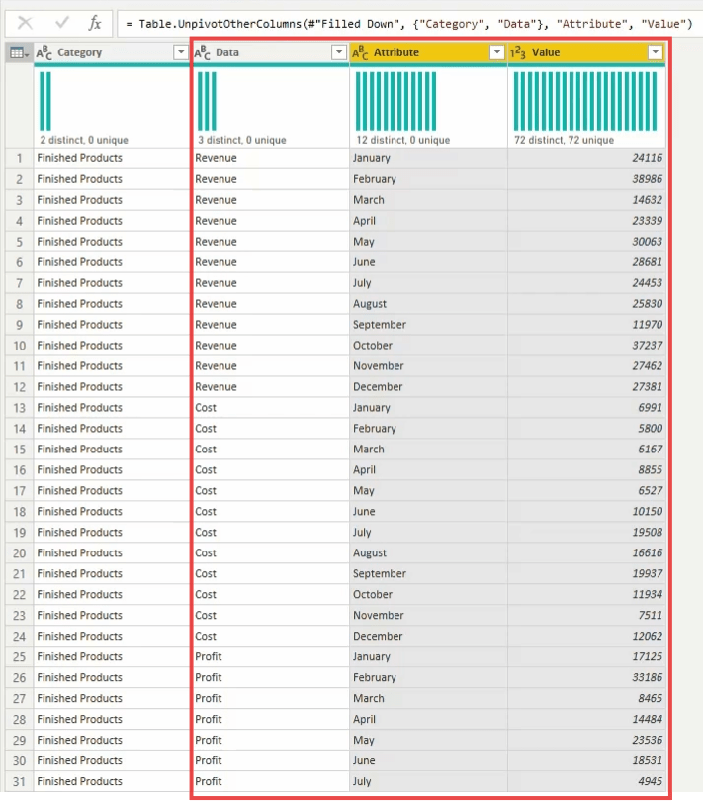This screenshot has height=801, width=703.
Task: Click the fx function icon
Action: click(95, 22)
